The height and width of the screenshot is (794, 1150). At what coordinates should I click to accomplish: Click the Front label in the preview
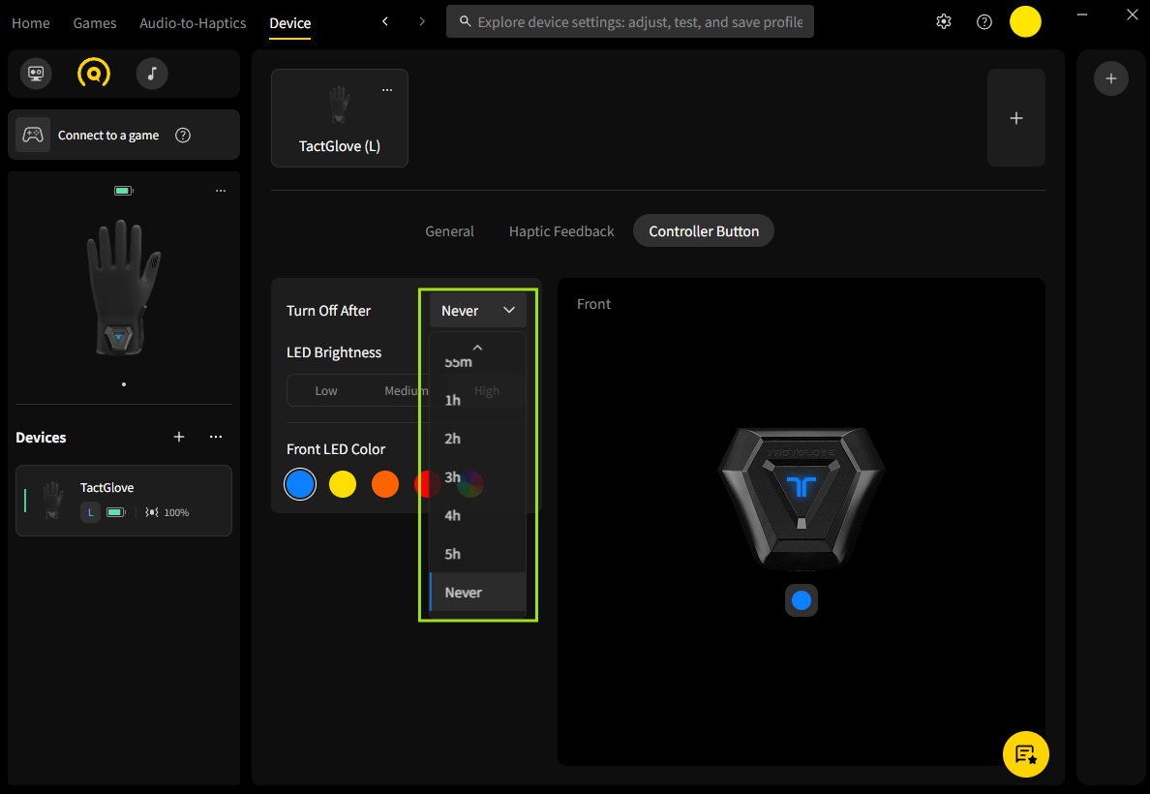(x=593, y=304)
